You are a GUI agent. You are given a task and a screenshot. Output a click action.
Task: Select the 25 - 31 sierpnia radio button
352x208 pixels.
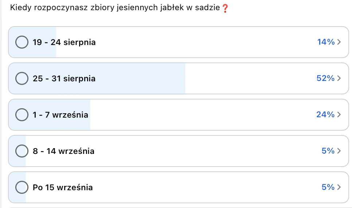(x=22, y=78)
